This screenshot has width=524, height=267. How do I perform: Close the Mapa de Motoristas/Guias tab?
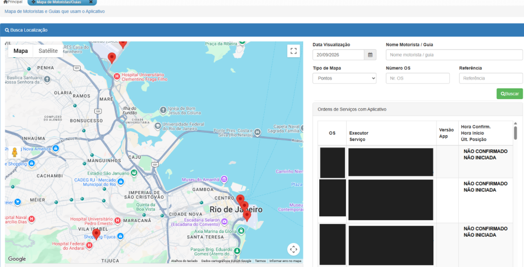(x=91, y=2)
